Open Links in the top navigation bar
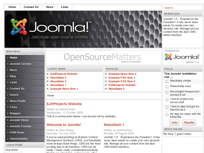204x153 pixels. tap(65, 7)
